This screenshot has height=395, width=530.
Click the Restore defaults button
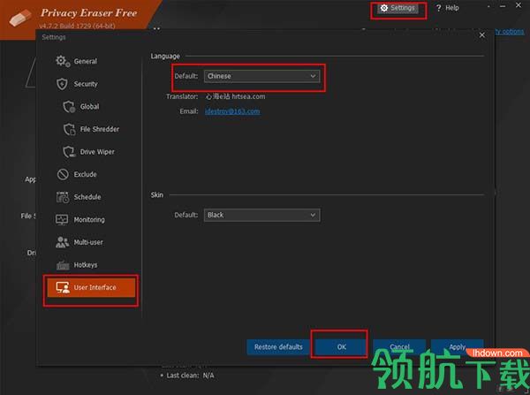coord(278,347)
